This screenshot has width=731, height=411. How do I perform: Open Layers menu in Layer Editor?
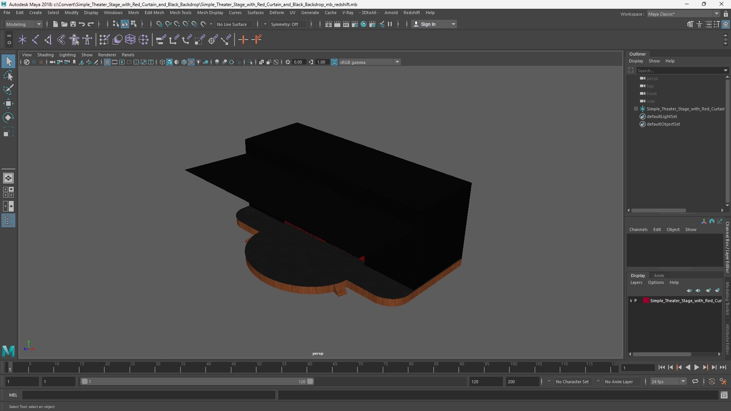coord(636,282)
